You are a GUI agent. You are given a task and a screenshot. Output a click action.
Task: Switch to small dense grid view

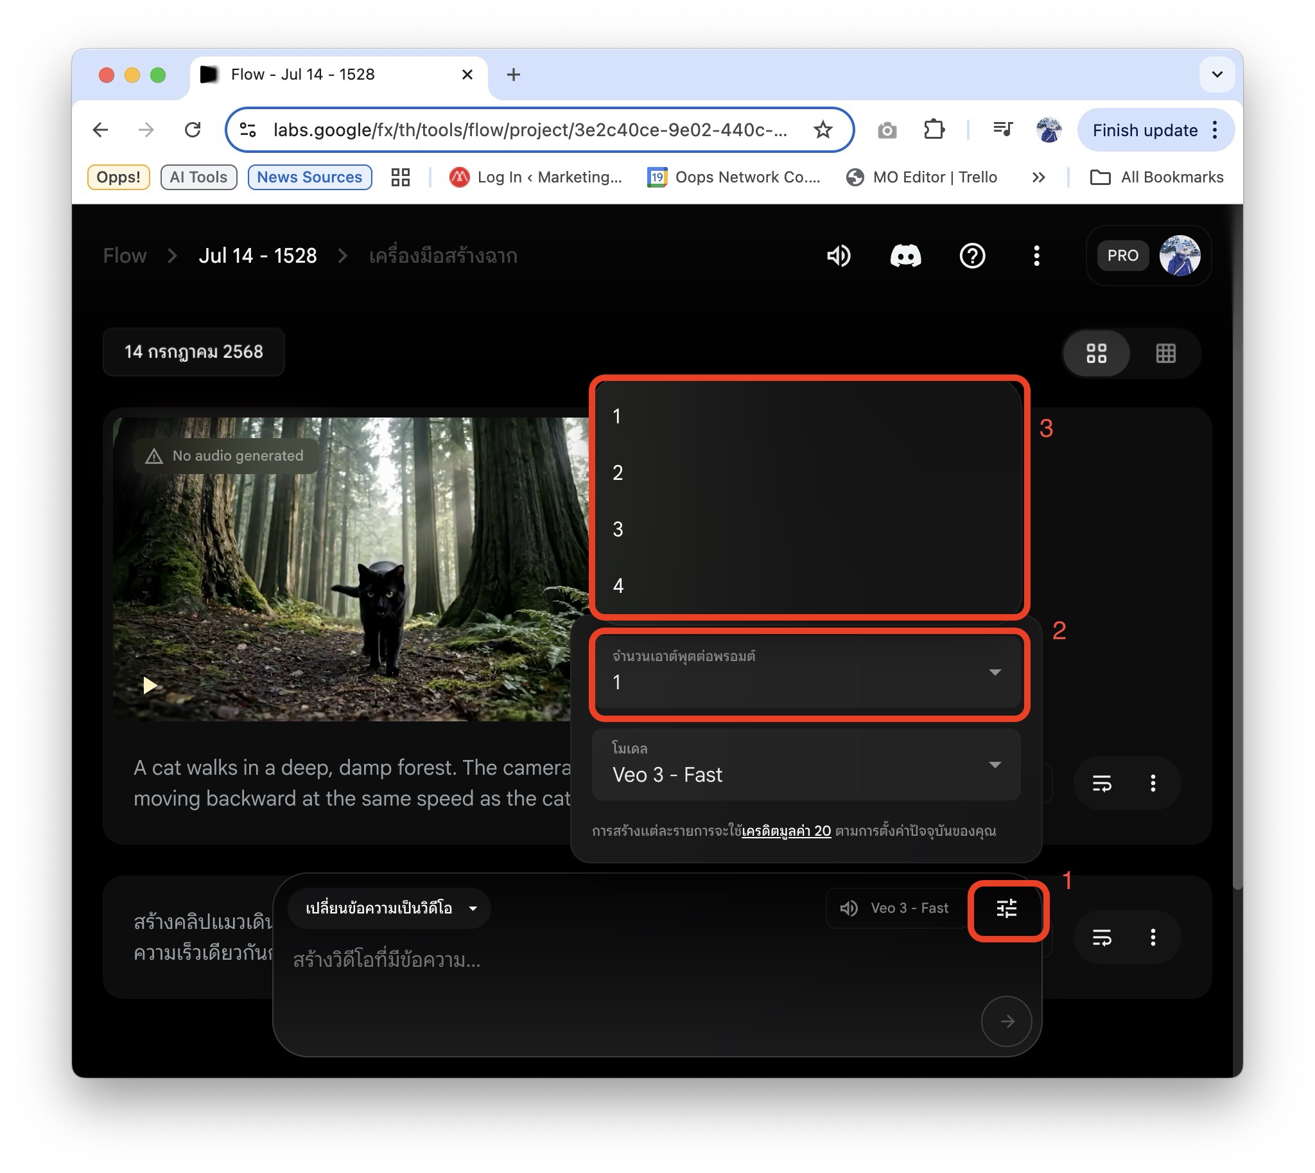[1165, 354]
